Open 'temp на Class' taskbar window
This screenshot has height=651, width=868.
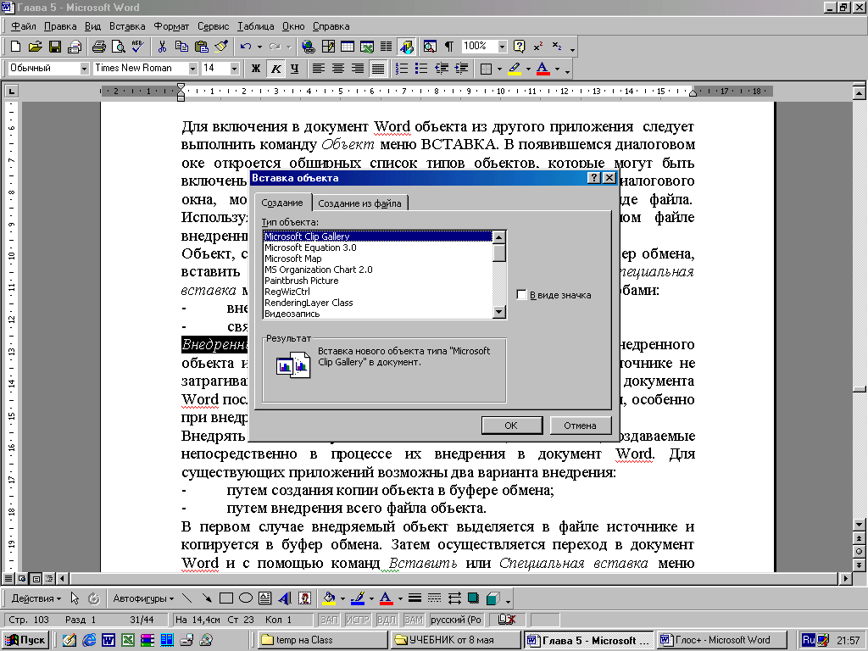321,640
